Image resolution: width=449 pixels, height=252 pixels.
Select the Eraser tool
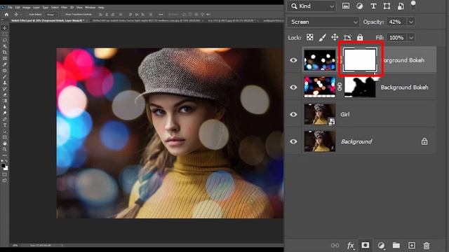coord(5,94)
